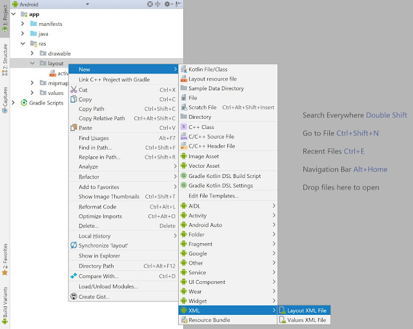
Task: Open the Build Variants side tab
Action: [5, 305]
